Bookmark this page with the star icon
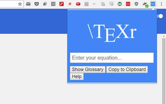 tap(20, 4)
